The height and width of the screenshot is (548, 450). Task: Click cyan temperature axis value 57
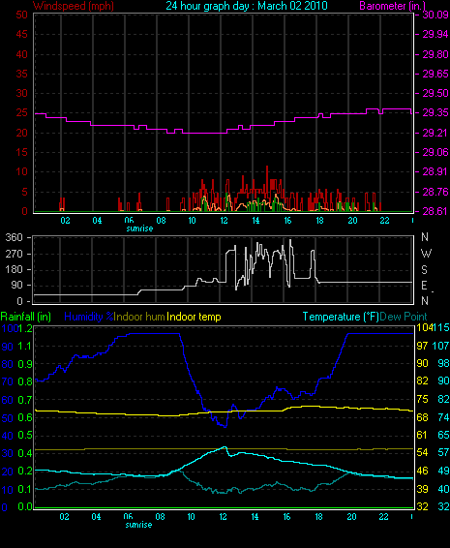[x=444, y=452]
